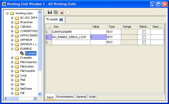Click the tree horizontal scroll left arrow

(6, 98)
